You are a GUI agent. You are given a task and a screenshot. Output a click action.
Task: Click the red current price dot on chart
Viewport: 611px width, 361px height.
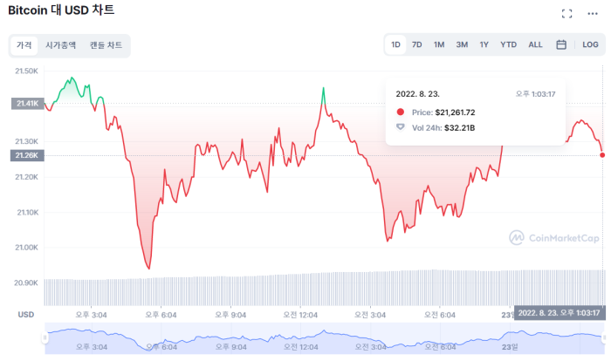[602, 155]
